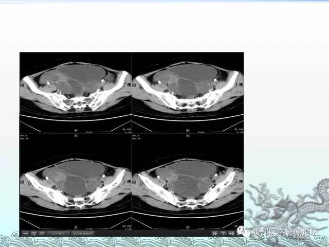The image size is (329, 247).
Task: Click the minus icon in the viewer toolbar
Action: click(x=26, y=233)
